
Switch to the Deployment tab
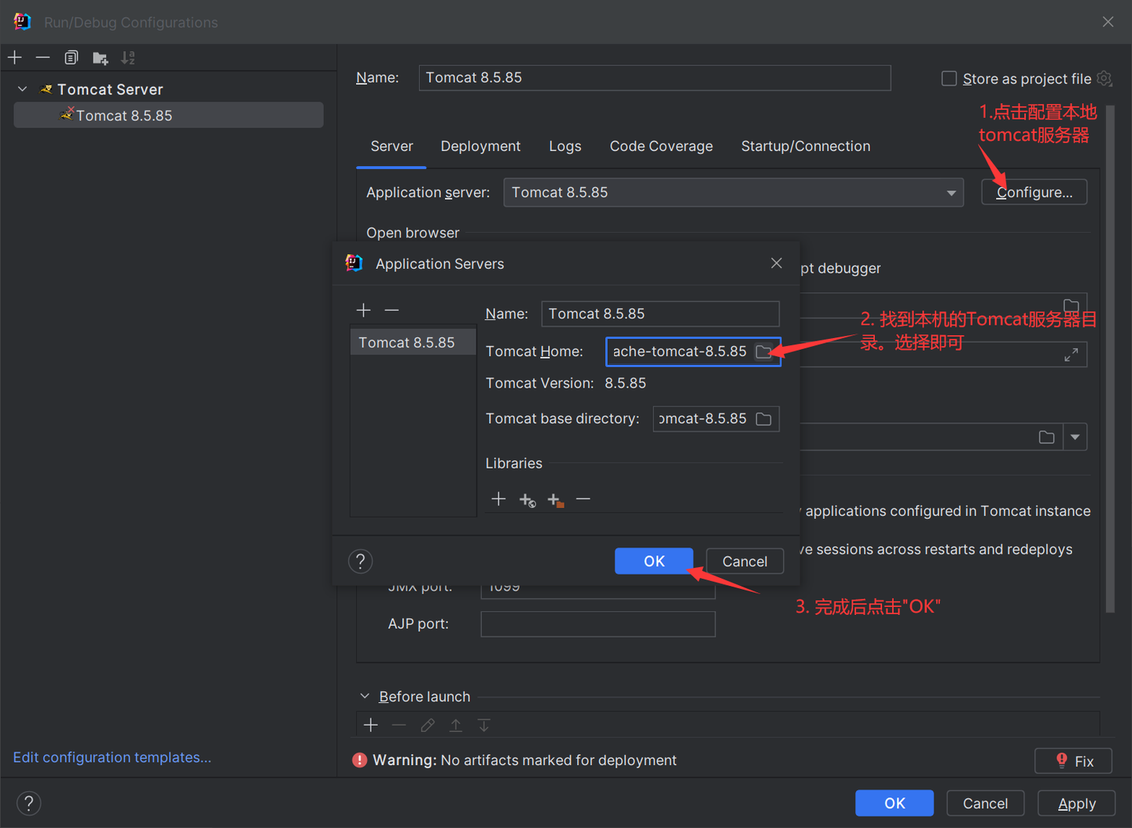[480, 146]
